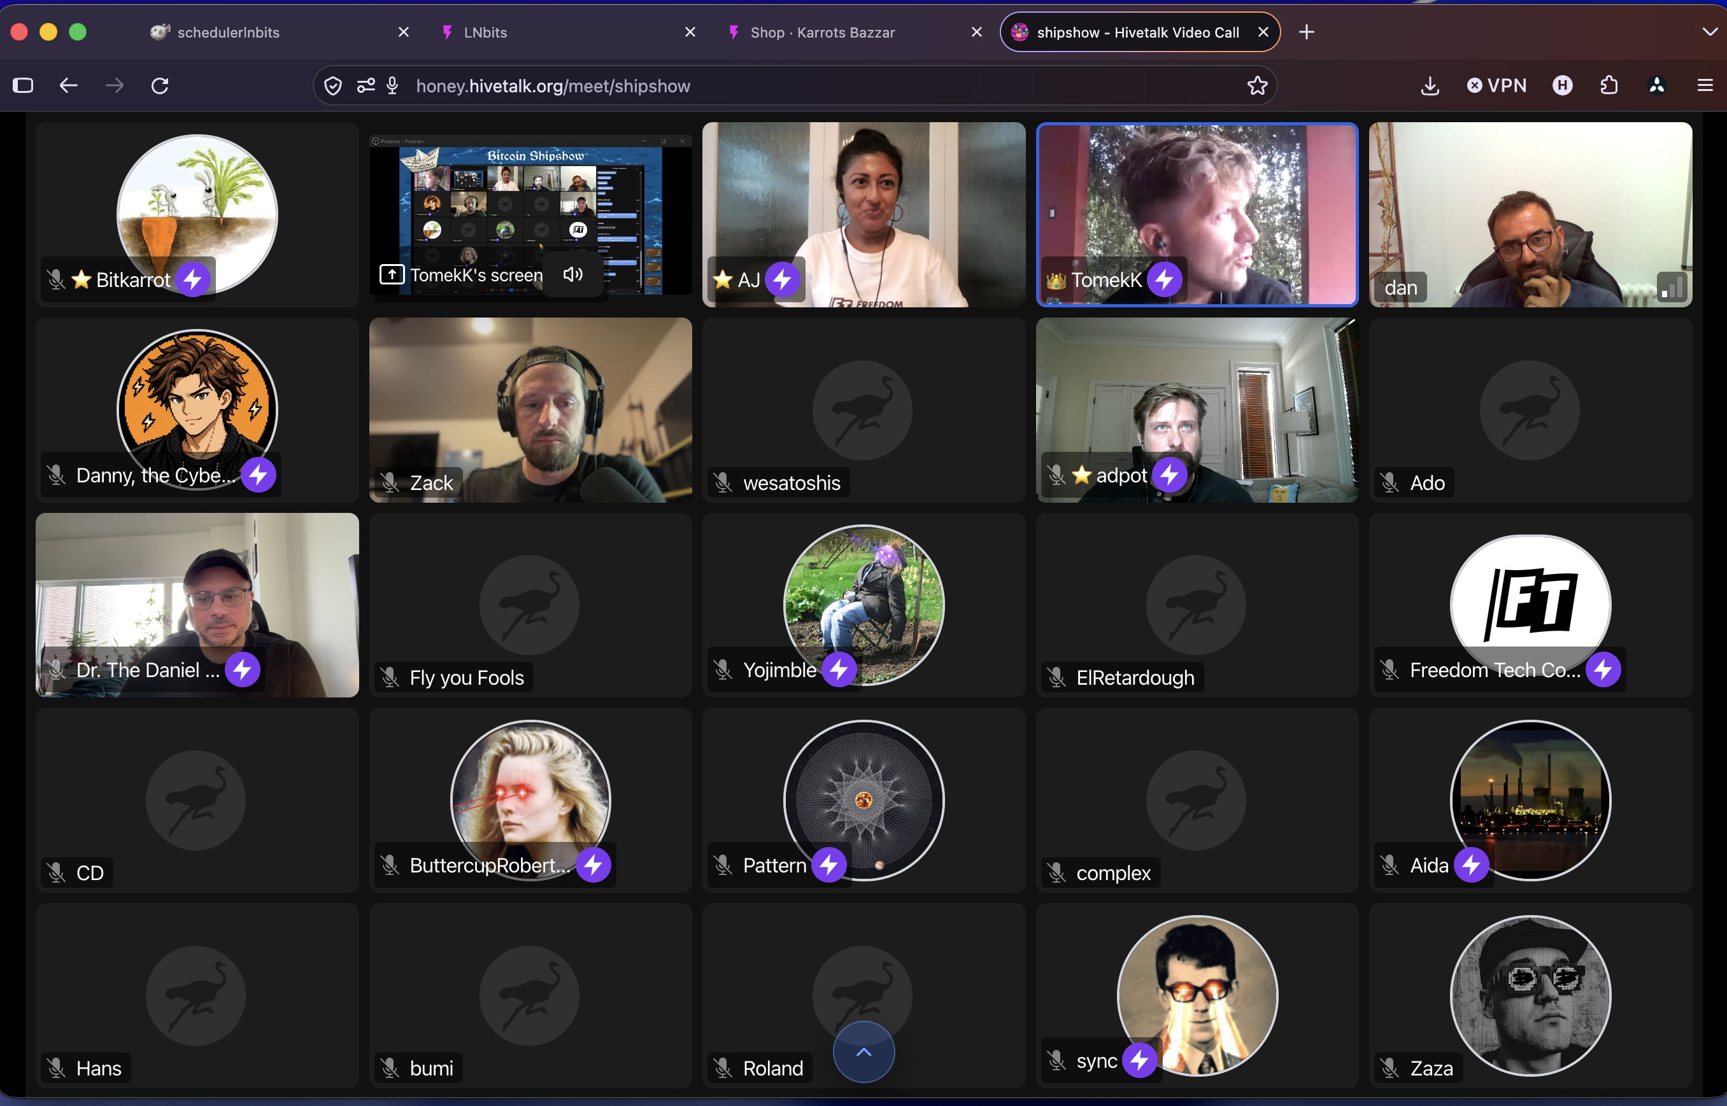The image size is (1727, 1106).
Task: Click the lightning icon next to Yojimble
Action: [839, 669]
